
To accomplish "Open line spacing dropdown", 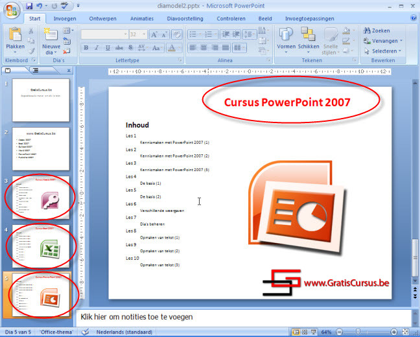I will coord(250,34).
